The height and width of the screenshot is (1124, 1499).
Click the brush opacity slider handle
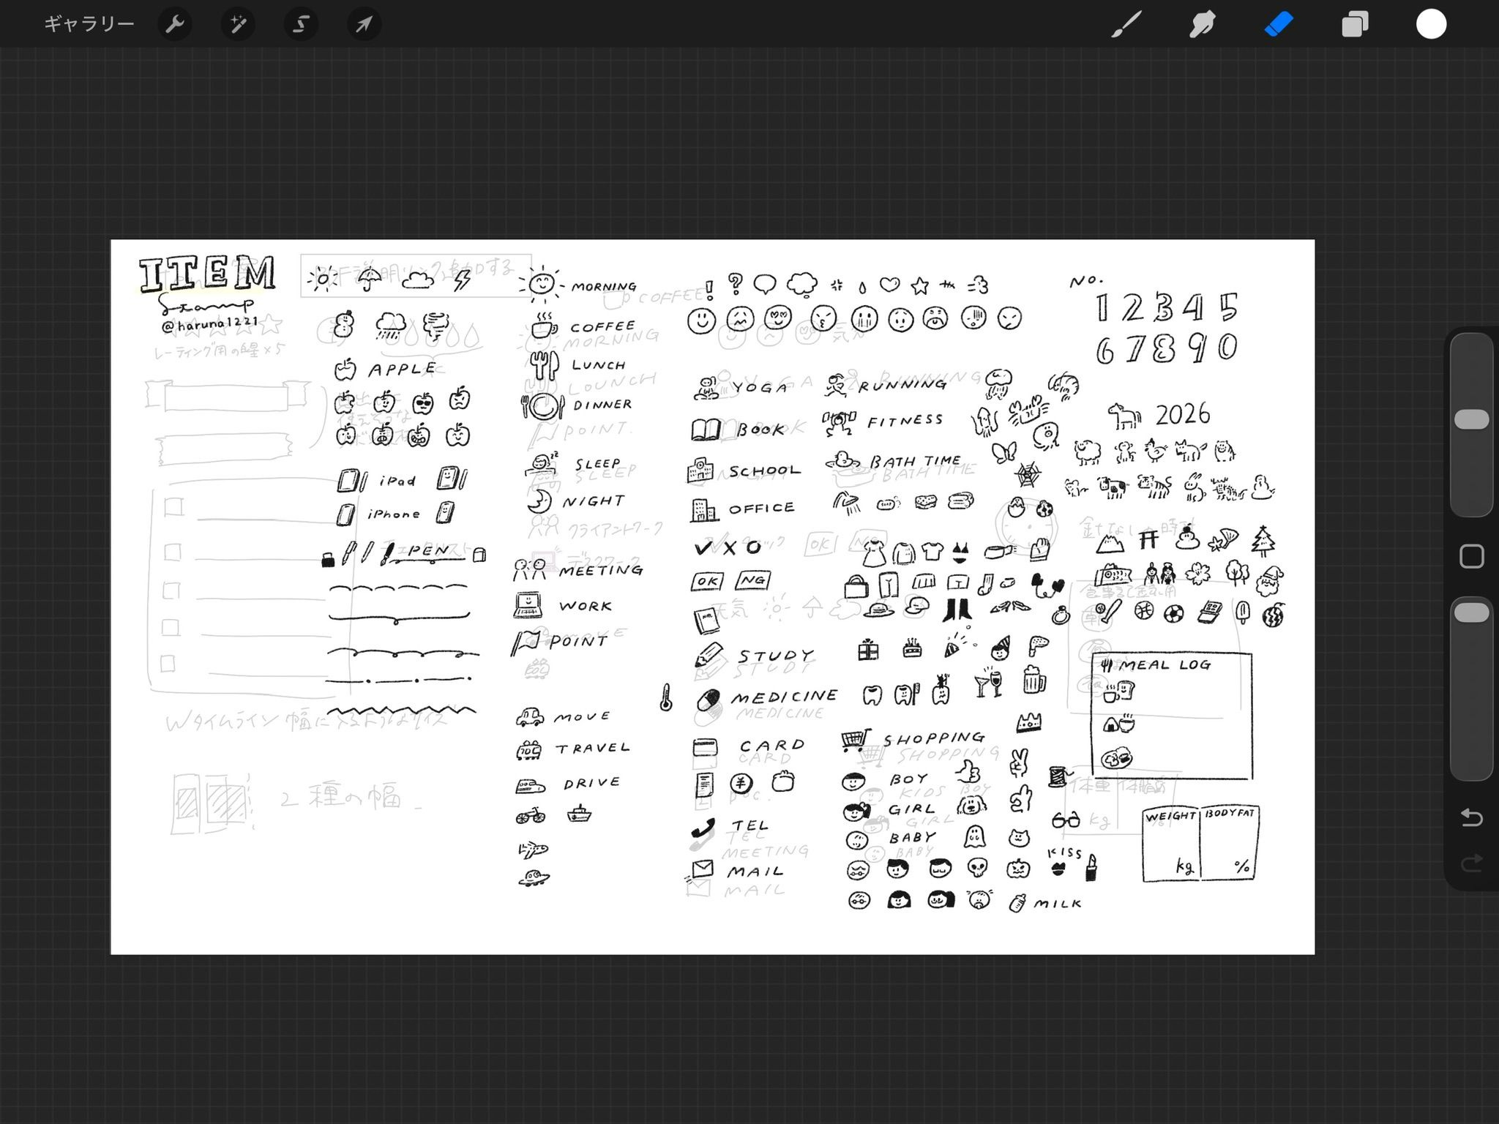pyautogui.click(x=1471, y=612)
